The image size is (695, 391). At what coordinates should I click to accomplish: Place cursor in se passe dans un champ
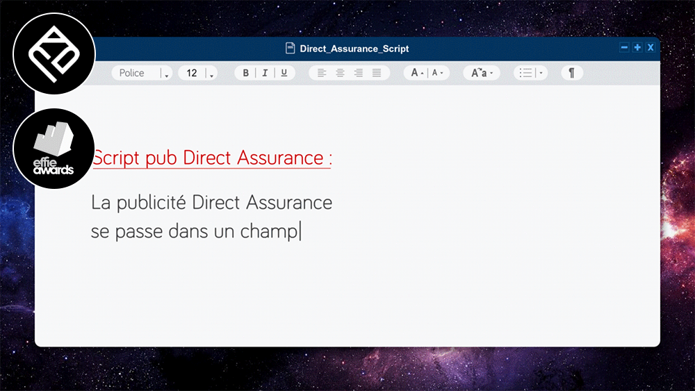tap(195, 231)
